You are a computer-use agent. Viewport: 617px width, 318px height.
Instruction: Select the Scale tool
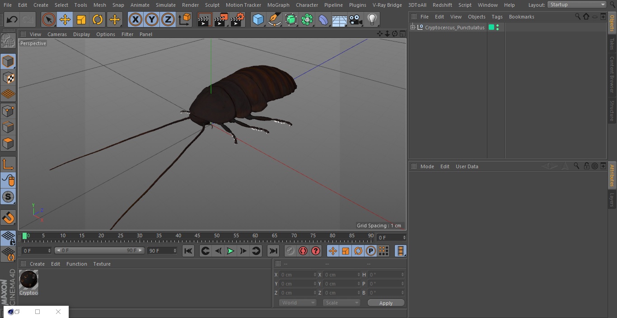click(81, 19)
